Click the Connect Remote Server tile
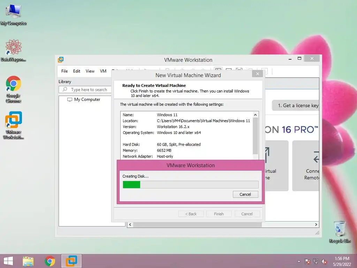357x268 pixels. tap(305, 165)
